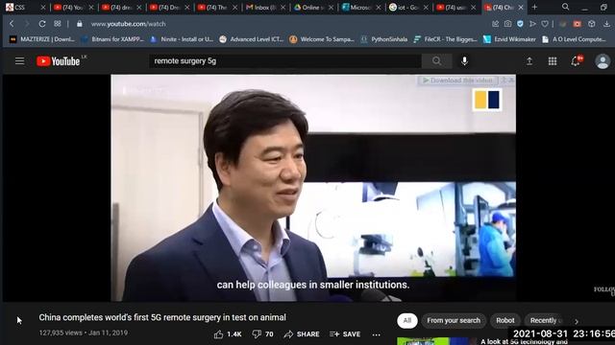Click SHARE under the video

pyautogui.click(x=302, y=334)
